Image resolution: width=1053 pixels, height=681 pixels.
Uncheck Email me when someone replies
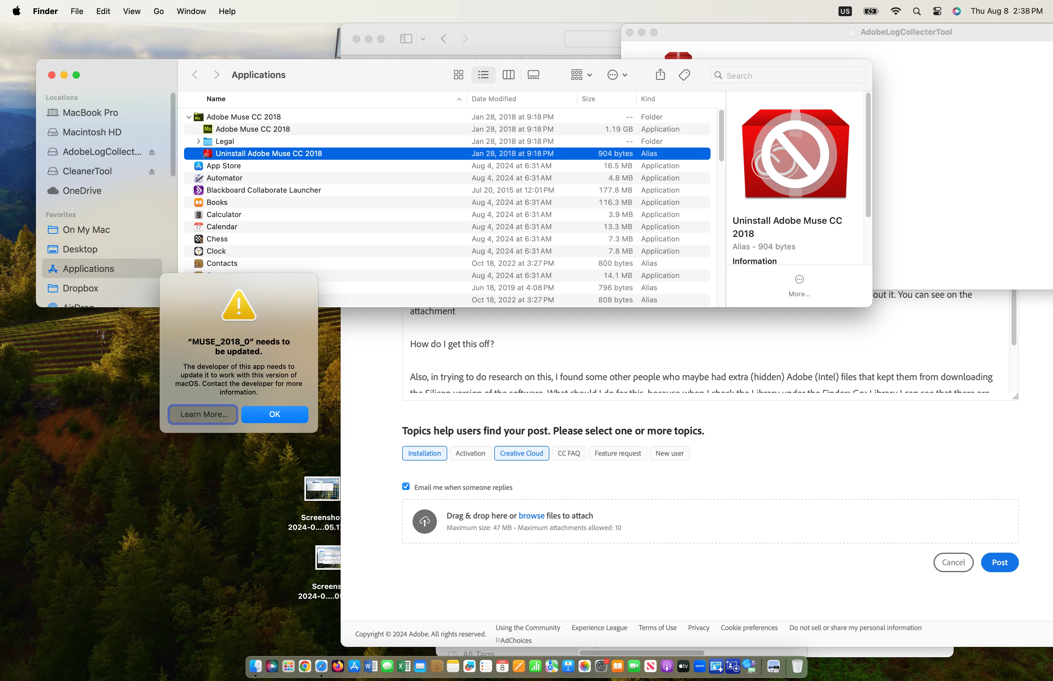406,487
